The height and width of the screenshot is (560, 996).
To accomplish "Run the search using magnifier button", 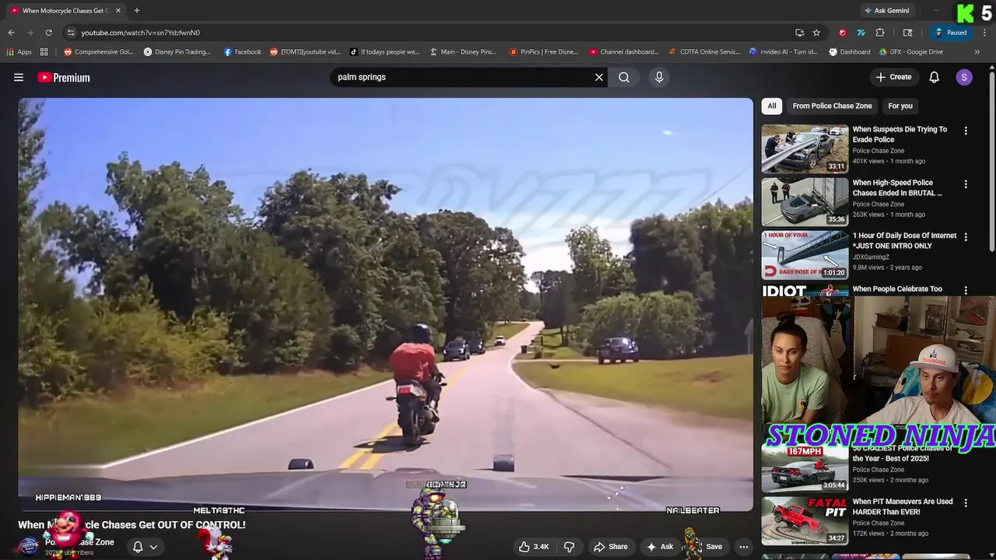I will (624, 77).
